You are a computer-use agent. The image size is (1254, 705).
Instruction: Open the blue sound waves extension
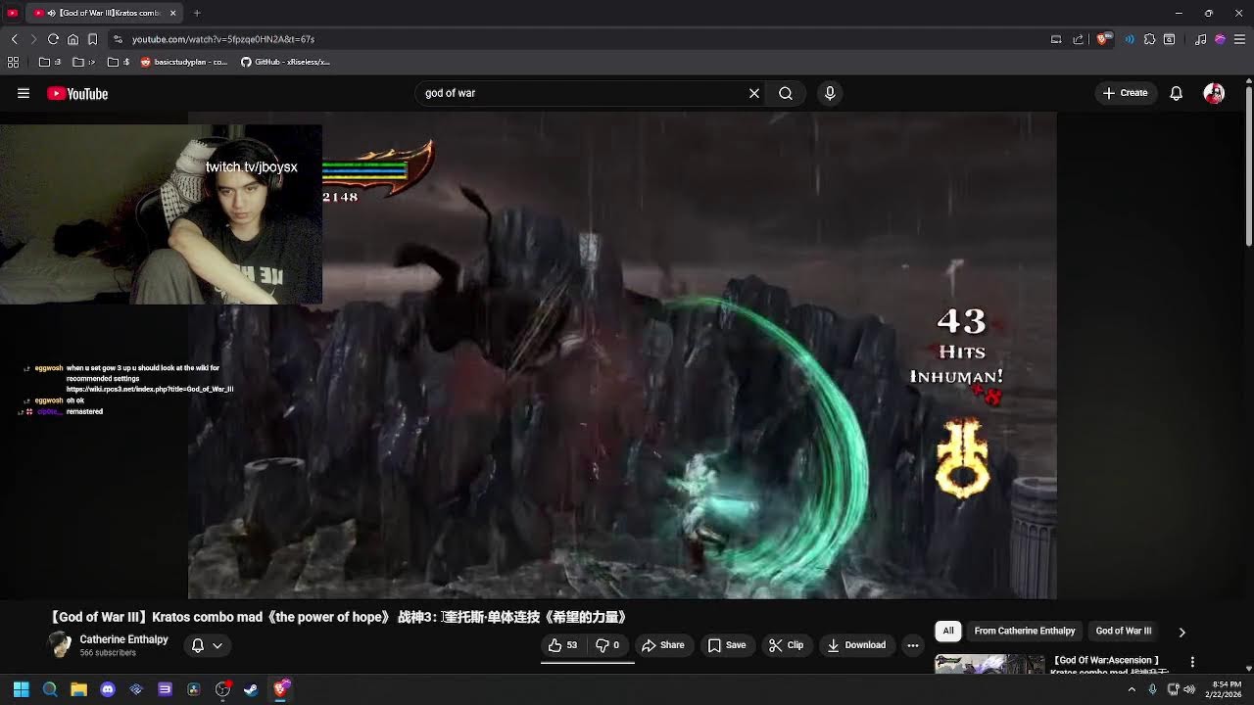pyautogui.click(x=1130, y=39)
